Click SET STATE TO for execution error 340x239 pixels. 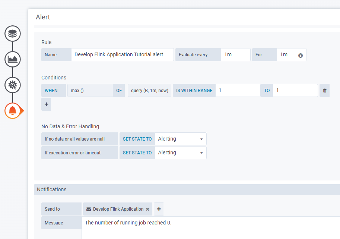pos(137,152)
